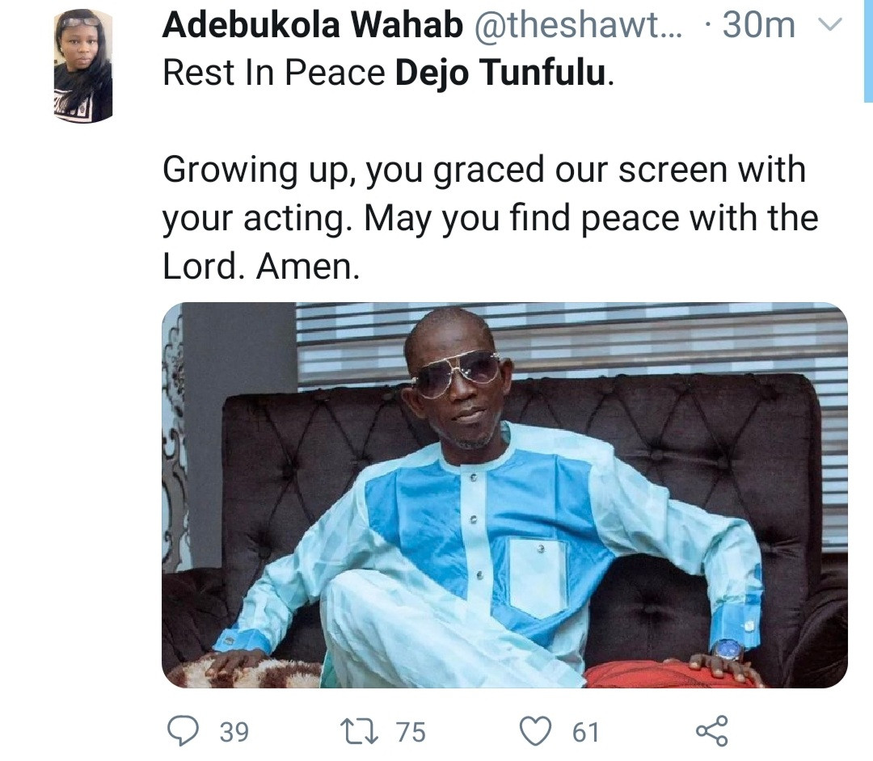873x761 pixels.
Task: Click the 61 likes count
Action: click(585, 733)
